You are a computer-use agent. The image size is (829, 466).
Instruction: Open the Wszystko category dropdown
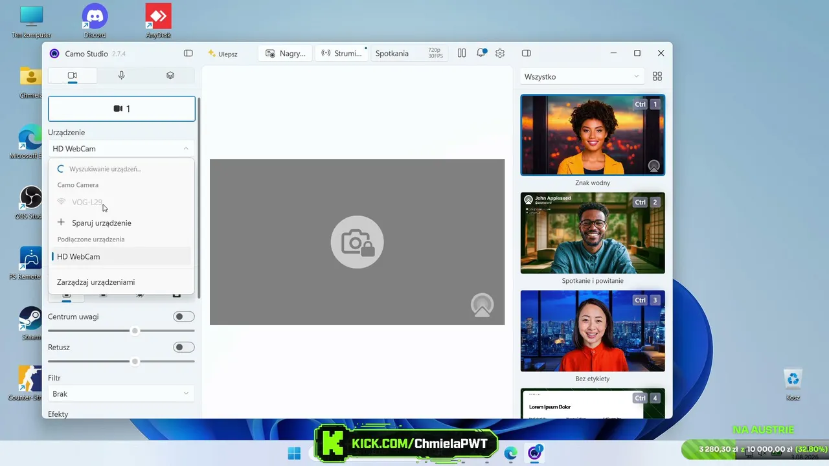[x=582, y=76]
